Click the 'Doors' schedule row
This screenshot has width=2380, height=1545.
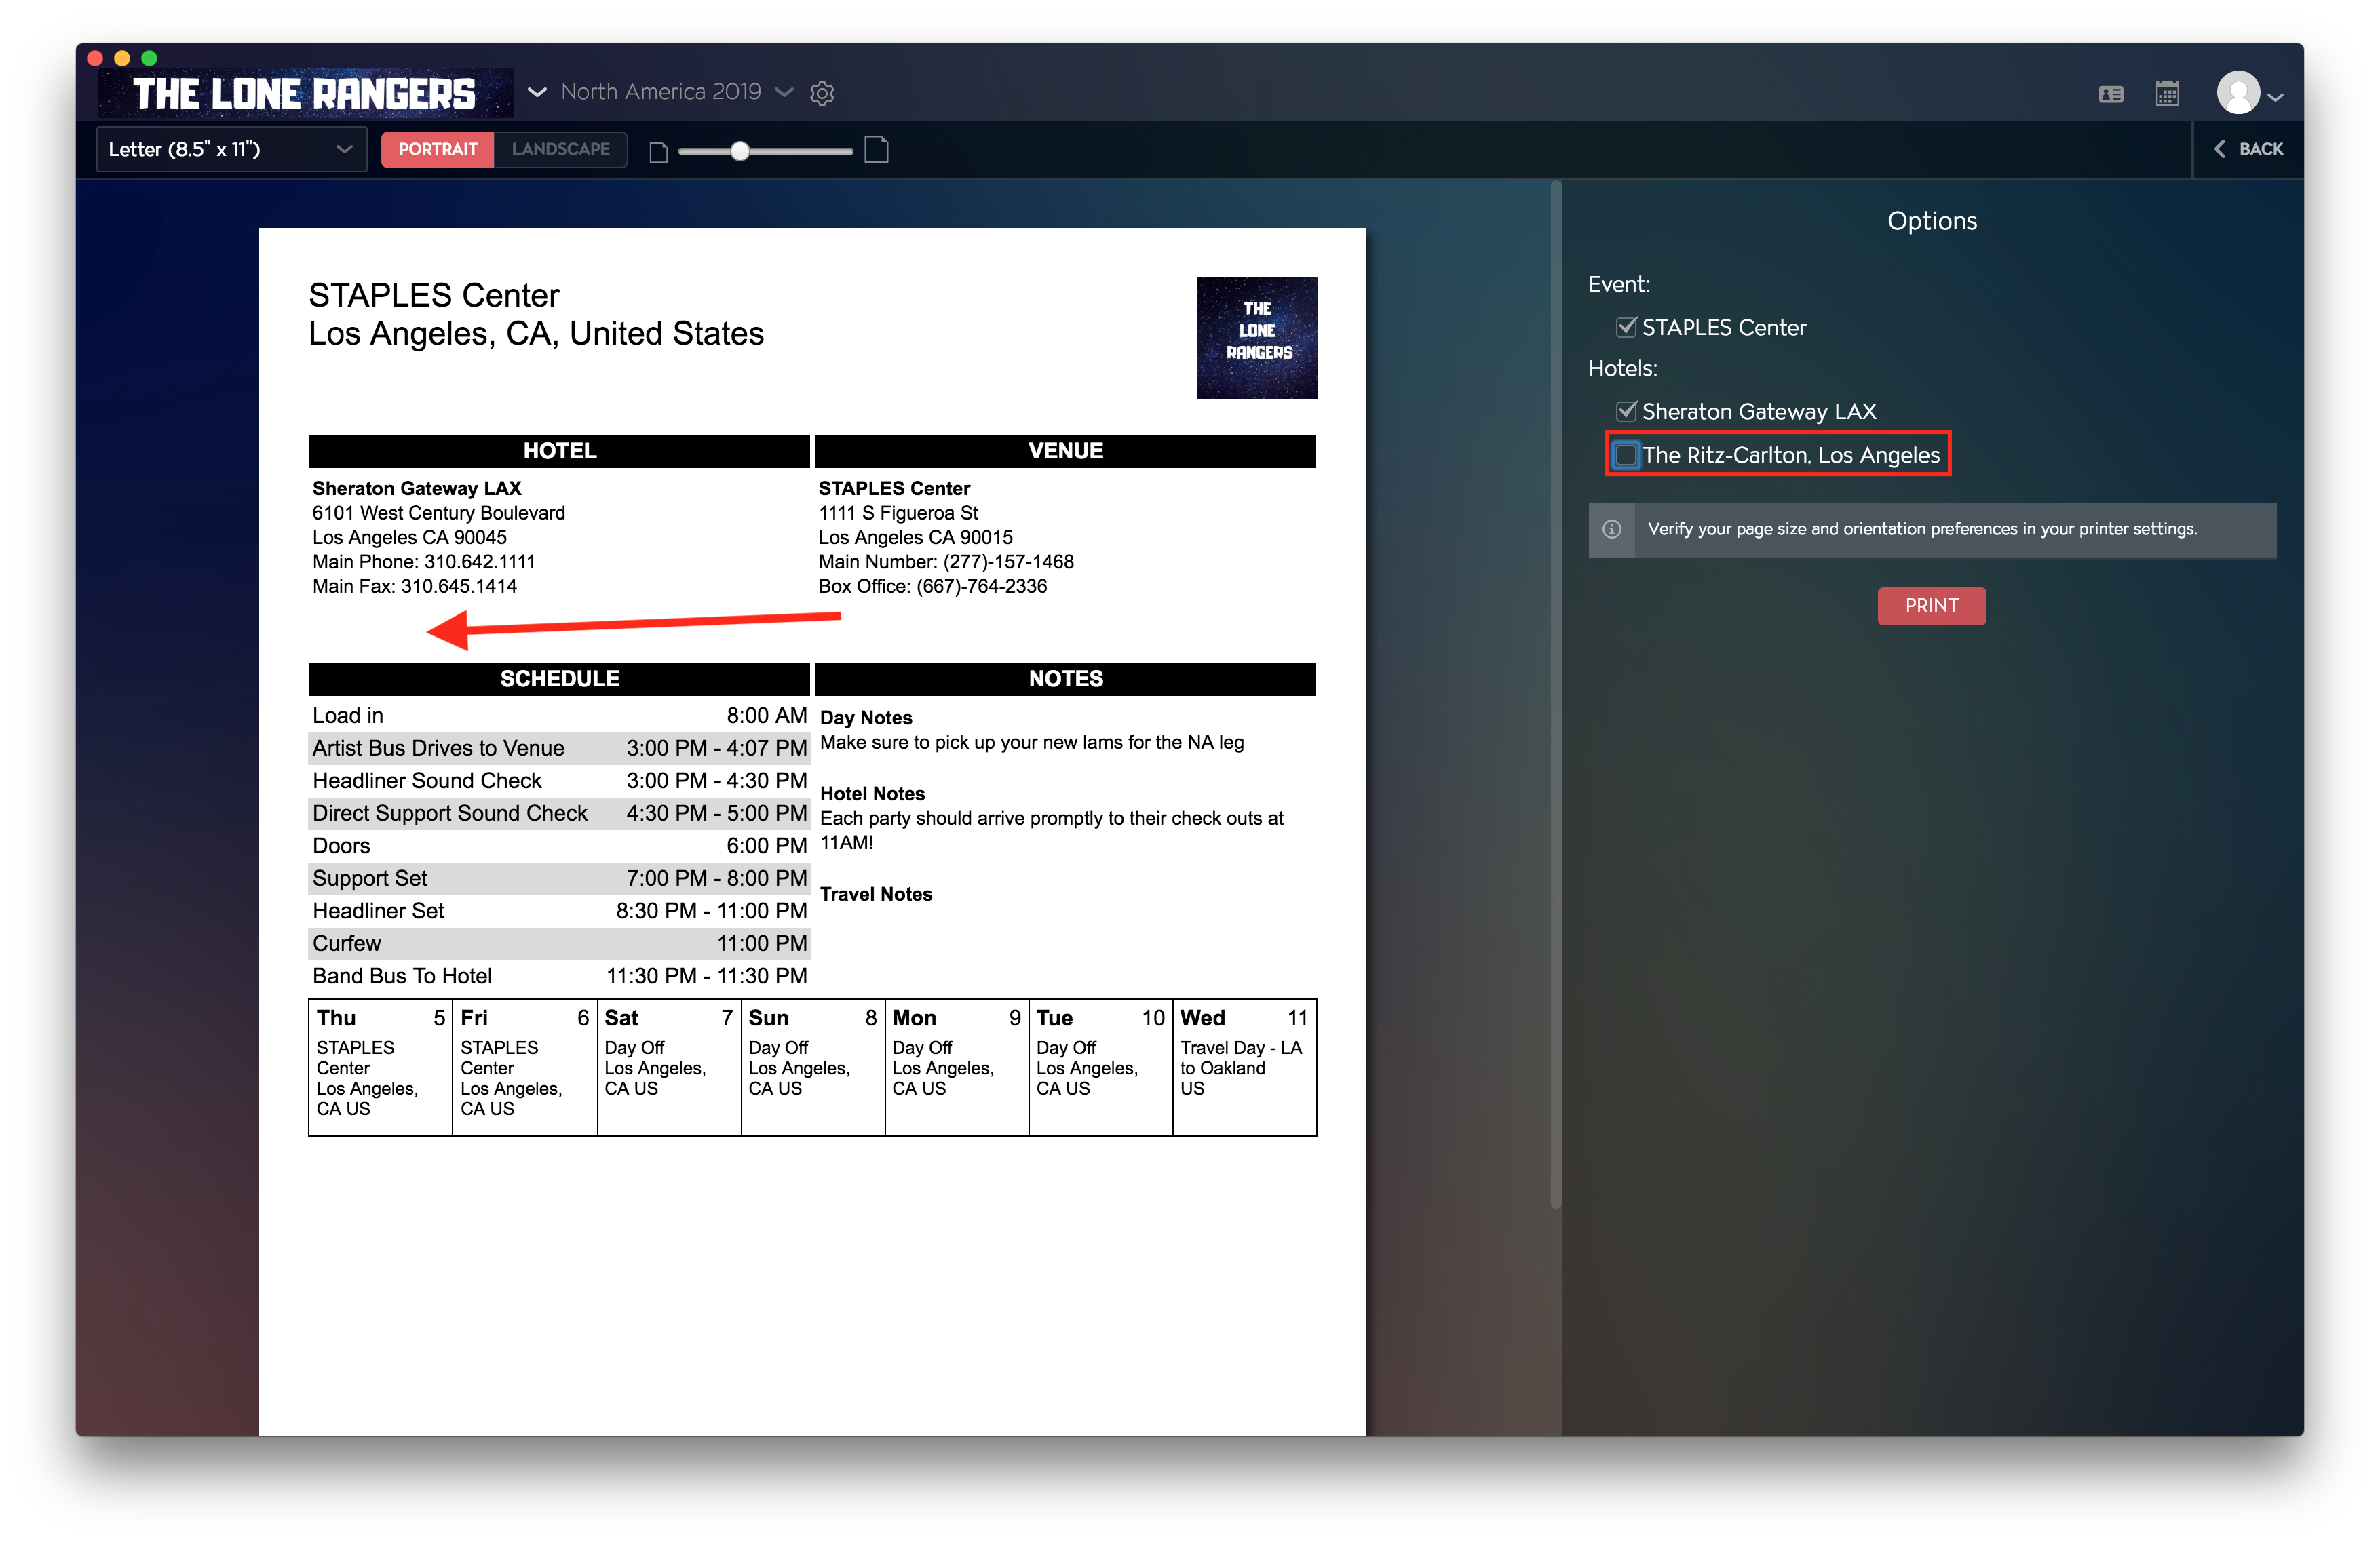click(559, 846)
